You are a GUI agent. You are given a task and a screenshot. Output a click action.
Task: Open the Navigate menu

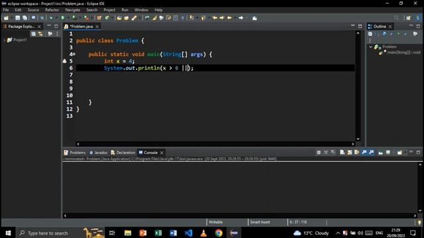click(x=72, y=10)
